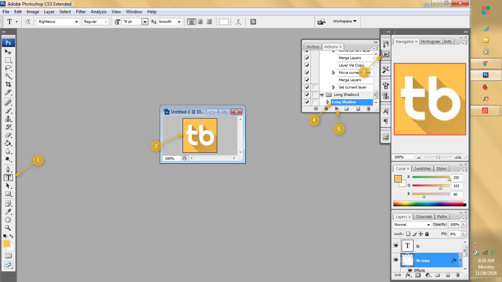Image resolution: width=502 pixels, height=282 pixels.
Task: Select the Clone Stamp tool
Action: click(8, 119)
